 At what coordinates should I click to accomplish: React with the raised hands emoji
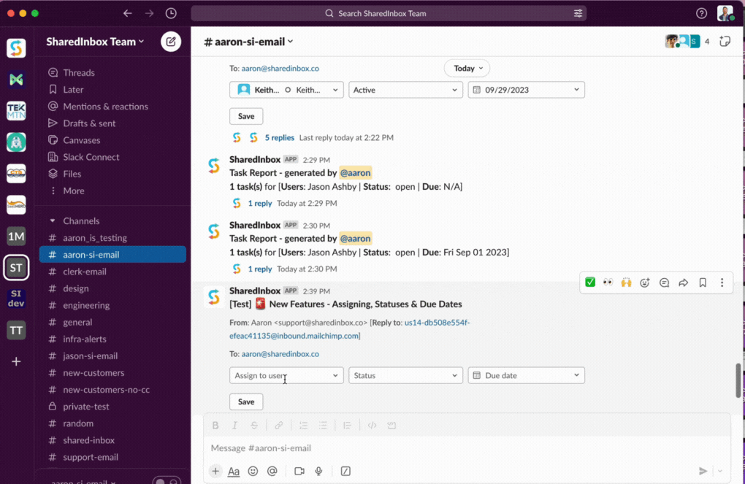626,283
